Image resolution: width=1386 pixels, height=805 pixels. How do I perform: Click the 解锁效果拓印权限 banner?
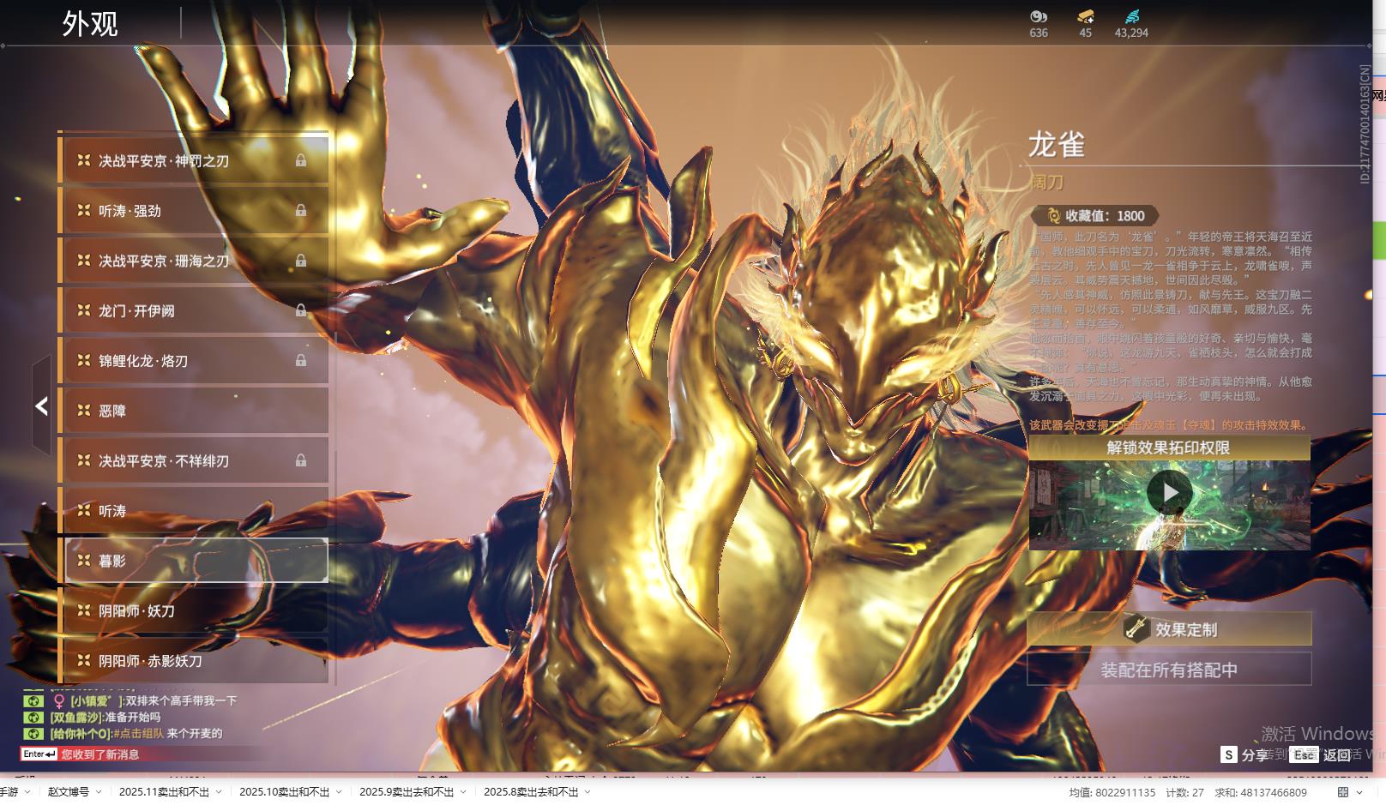[x=1169, y=448]
